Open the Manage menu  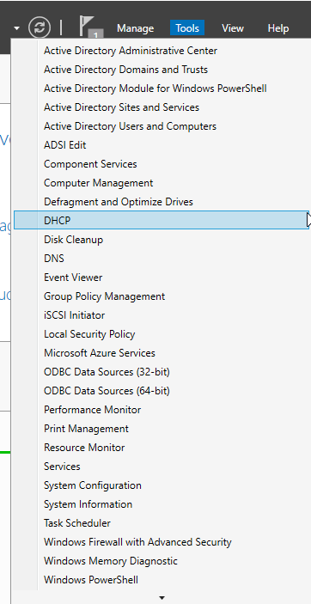click(135, 28)
